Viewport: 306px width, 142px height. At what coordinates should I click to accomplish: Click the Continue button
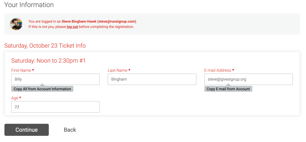27,130
